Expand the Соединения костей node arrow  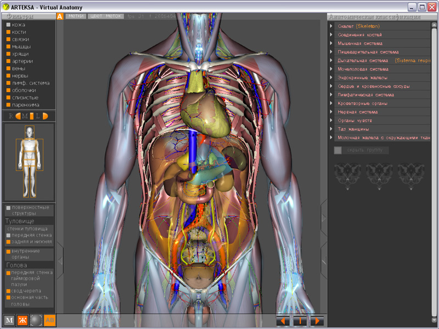pyautogui.click(x=331, y=35)
